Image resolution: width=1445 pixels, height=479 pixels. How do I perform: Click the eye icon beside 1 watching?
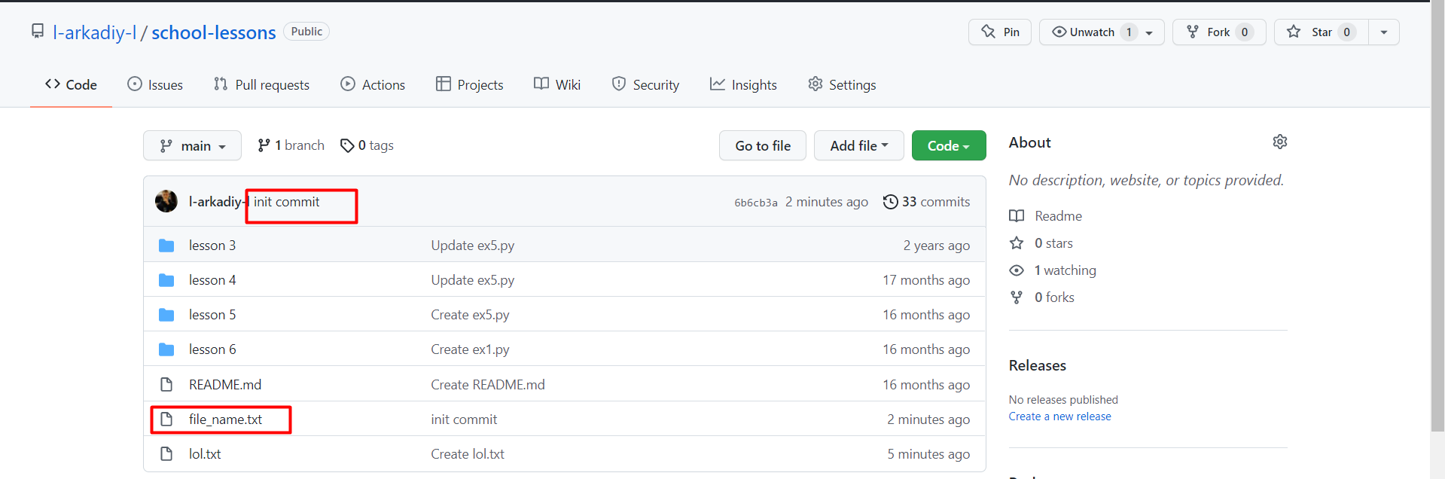(x=1017, y=270)
